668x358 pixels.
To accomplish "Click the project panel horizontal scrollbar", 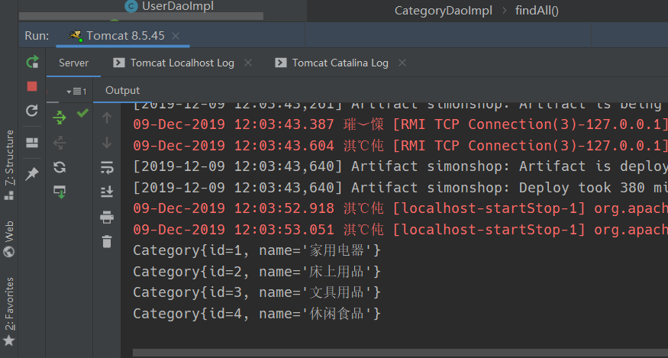I will coord(141,16).
